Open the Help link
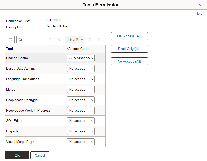Image resolution: width=207 pixels, height=161 pixels. (x=199, y=13)
